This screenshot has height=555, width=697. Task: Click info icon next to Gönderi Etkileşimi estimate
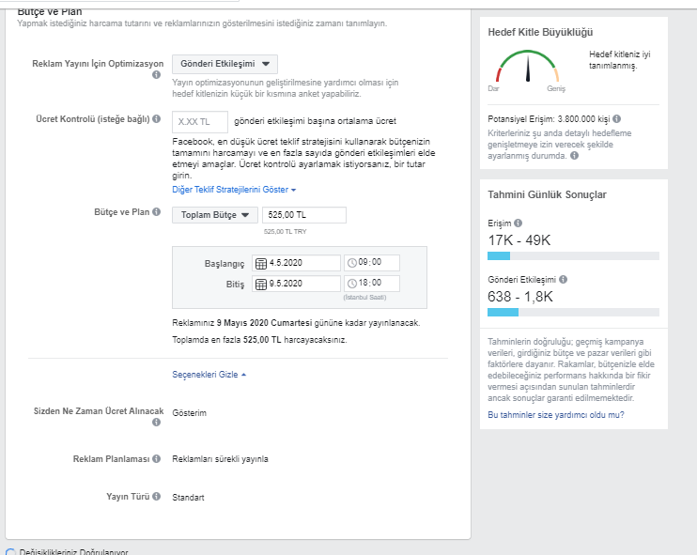point(564,280)
